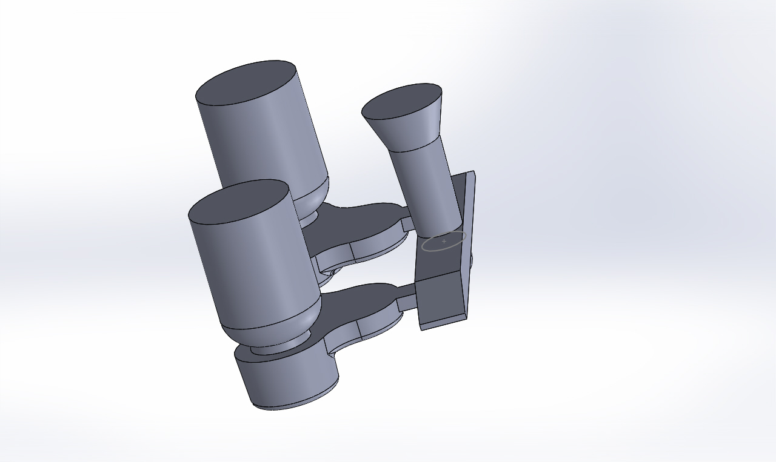Click the small neck joining upper arm to stem
The height and width of the screenshot is (462, 776).
(407, 225)
